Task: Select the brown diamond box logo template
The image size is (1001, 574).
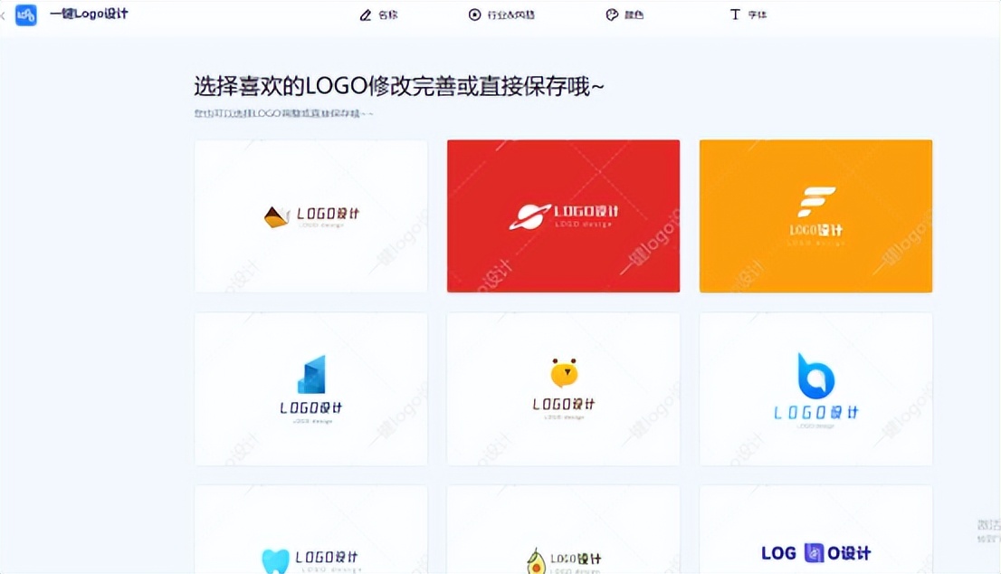Action: click(310, 215)
